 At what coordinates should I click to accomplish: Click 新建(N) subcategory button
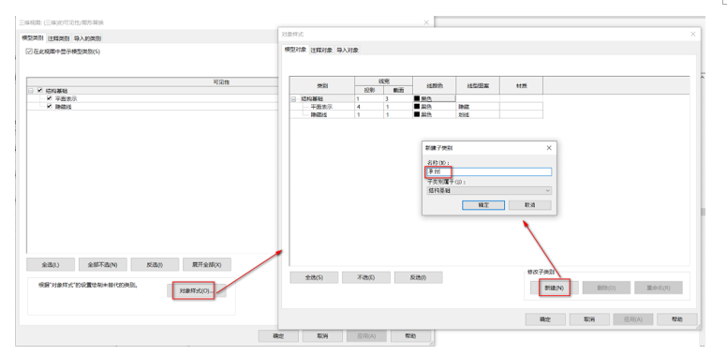click(x=554, y=288)
